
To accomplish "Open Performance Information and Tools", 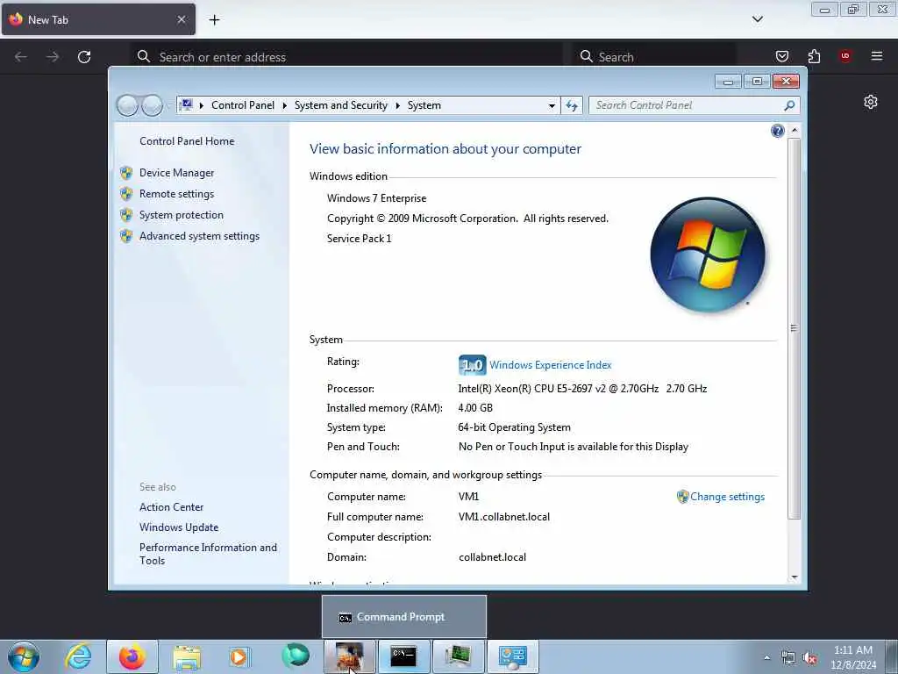I will click(x=208, y=554).
